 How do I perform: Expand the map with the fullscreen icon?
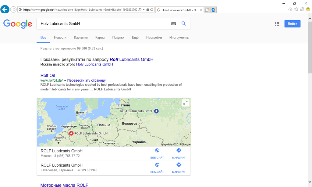[x=186, y=103]
